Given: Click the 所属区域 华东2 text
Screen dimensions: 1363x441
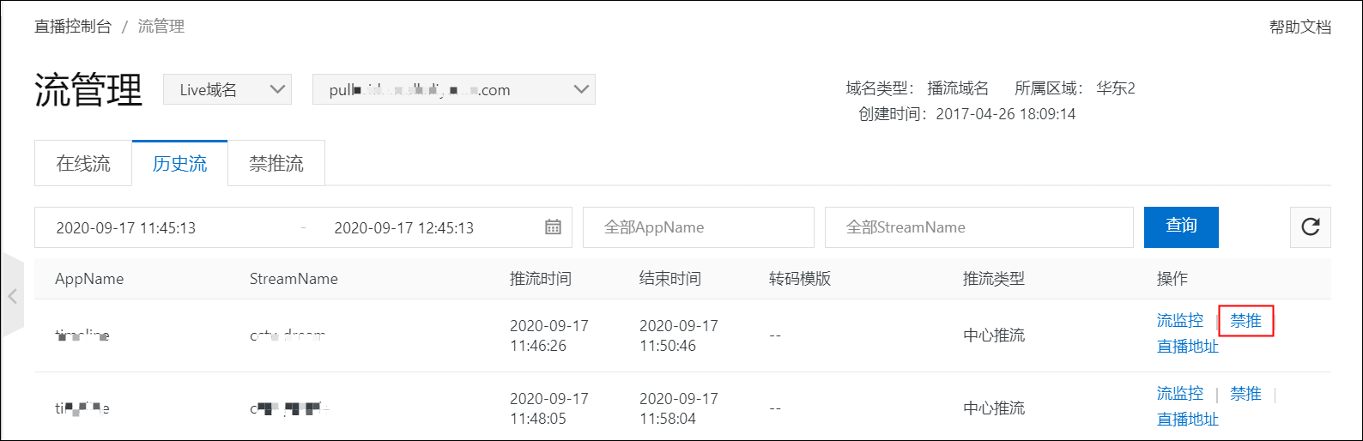Looking at the screenshot, I should point(1075,88).
